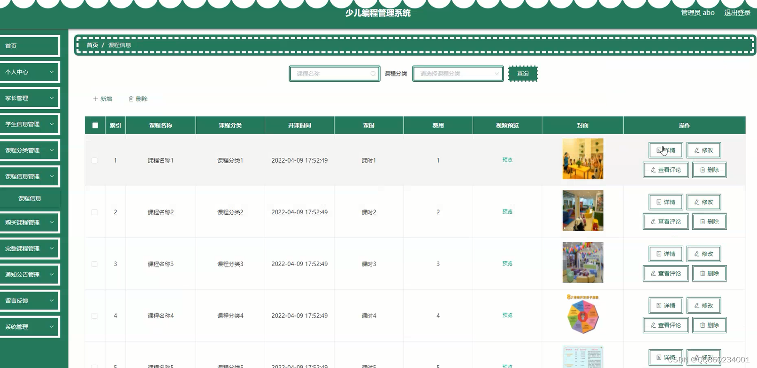Open 查看评论 for course 课程名称4
This screenshot has width=757, height=368.
(x=665, y=325)
